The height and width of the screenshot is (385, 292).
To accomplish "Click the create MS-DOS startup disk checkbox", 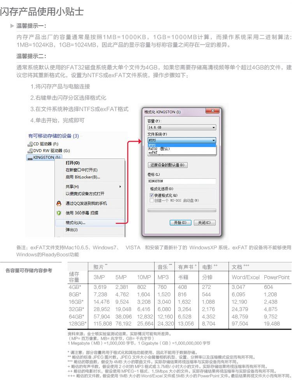I will pyautogui.click(x=152, y=200).
